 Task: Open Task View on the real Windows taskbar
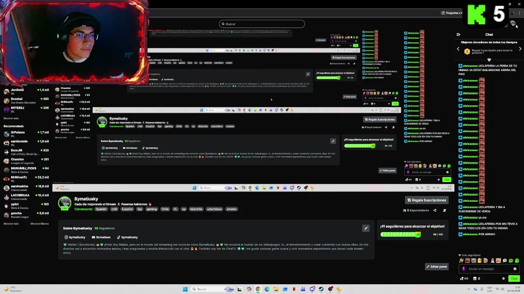(x=239, y=289)
